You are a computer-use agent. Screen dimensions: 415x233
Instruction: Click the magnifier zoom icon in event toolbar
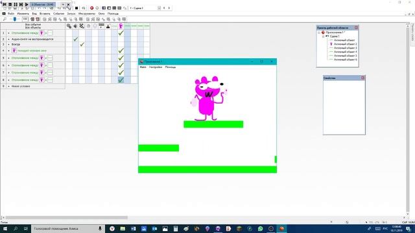pos(5,19)
